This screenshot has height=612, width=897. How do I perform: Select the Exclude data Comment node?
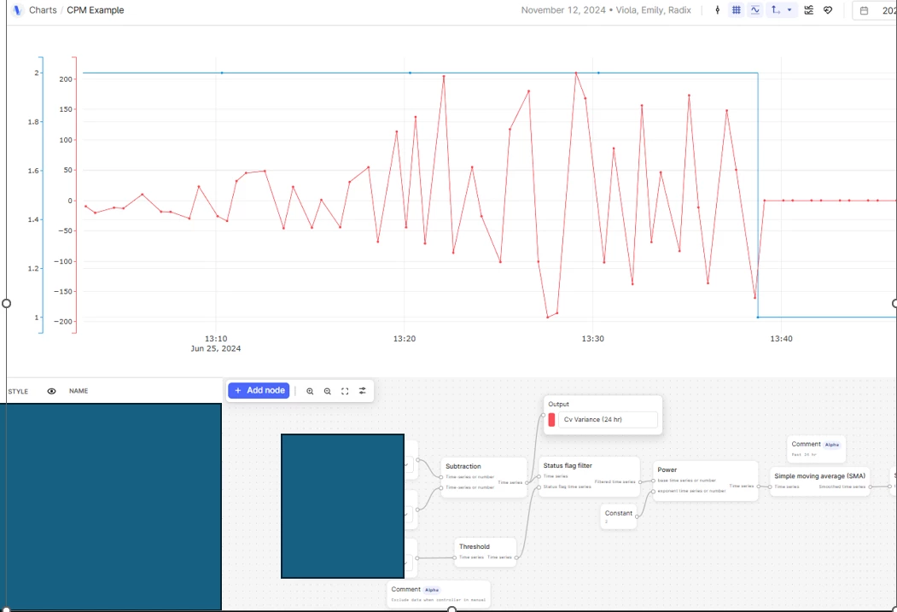point(438,594)
